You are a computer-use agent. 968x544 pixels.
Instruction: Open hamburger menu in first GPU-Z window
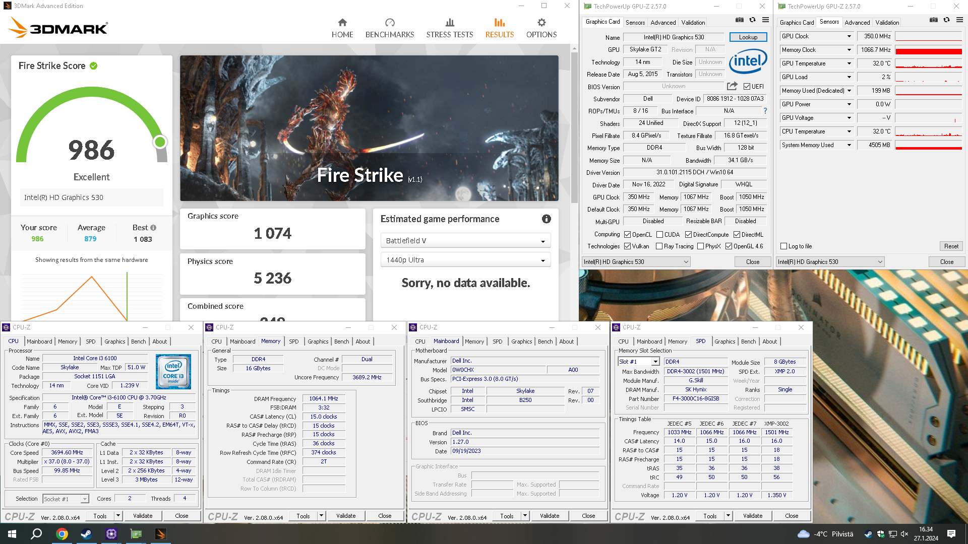pos(765,20)
